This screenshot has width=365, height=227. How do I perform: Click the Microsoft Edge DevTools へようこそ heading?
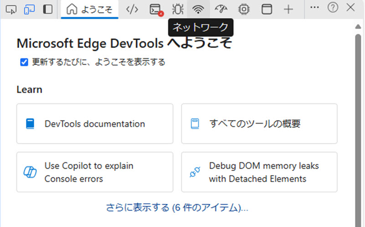click(124, 44)
